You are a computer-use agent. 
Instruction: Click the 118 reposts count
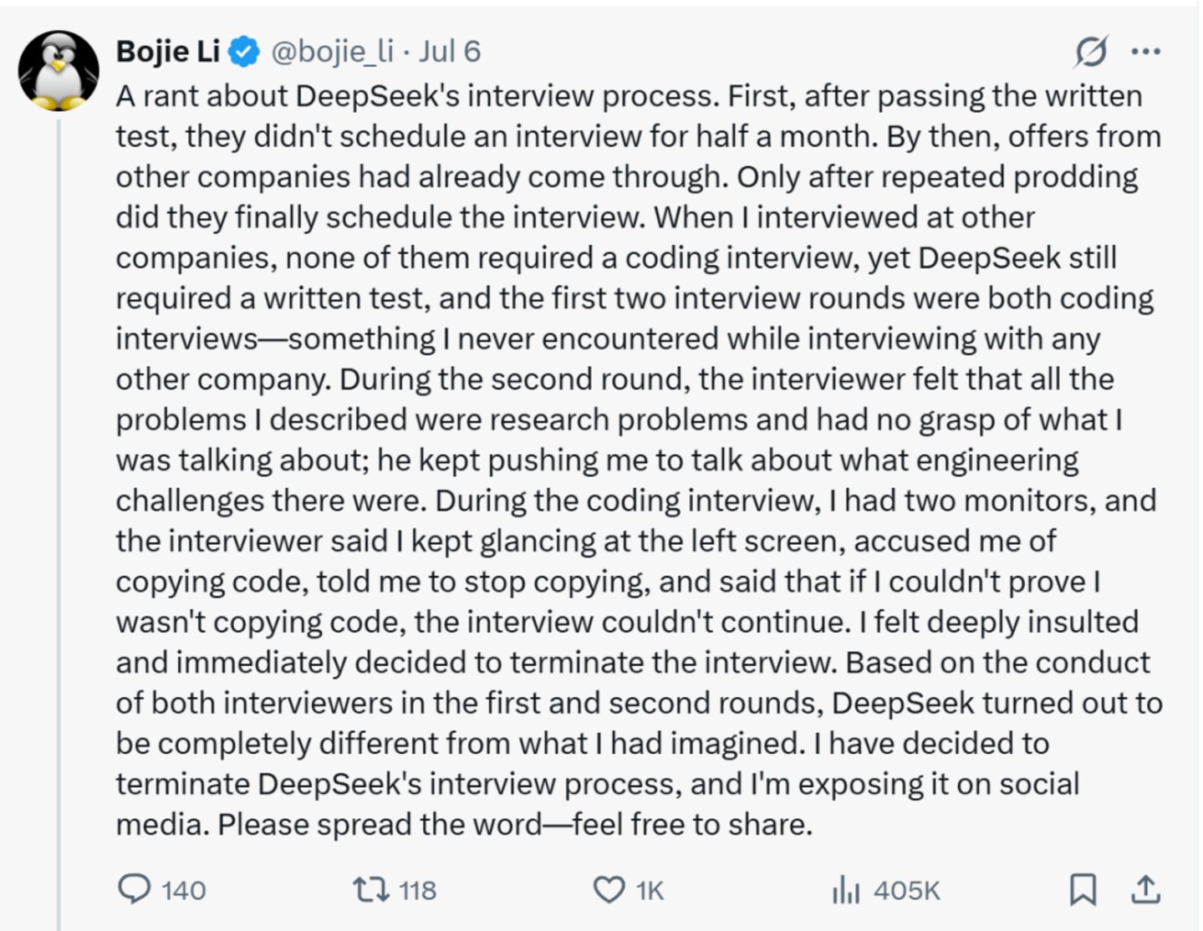tap(417, 891)
